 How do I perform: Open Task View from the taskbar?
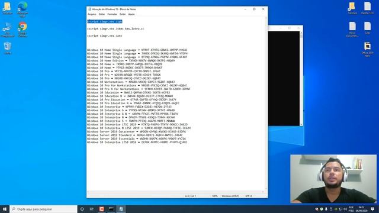pos(92,209)
